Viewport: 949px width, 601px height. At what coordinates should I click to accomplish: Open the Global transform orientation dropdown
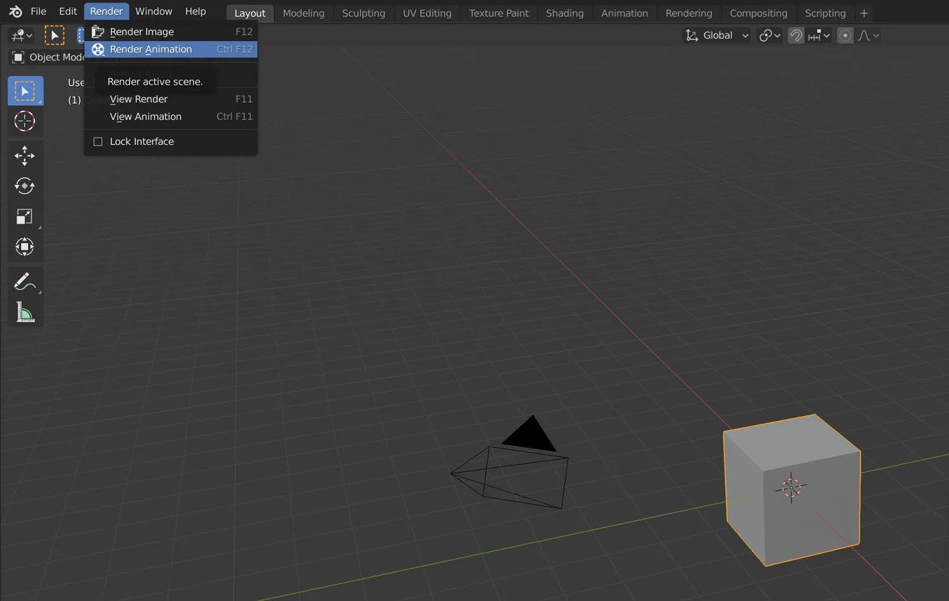[x=717, y=35]
